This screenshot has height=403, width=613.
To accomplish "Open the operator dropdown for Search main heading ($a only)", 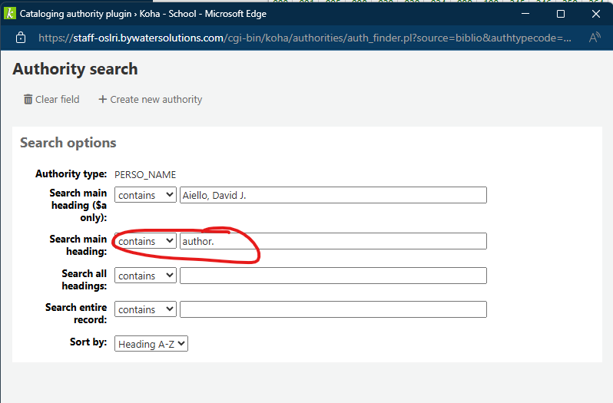I will click(145, 195).
